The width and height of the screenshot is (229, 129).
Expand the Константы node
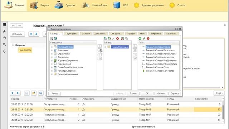[52, 50]
